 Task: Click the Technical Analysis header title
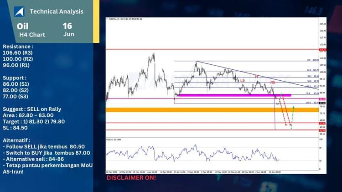tap(57, 11)
